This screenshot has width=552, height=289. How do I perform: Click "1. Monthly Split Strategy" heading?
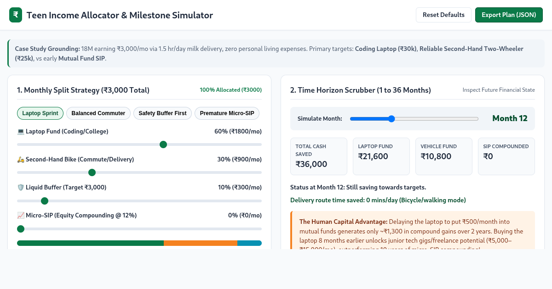point(83,90)
